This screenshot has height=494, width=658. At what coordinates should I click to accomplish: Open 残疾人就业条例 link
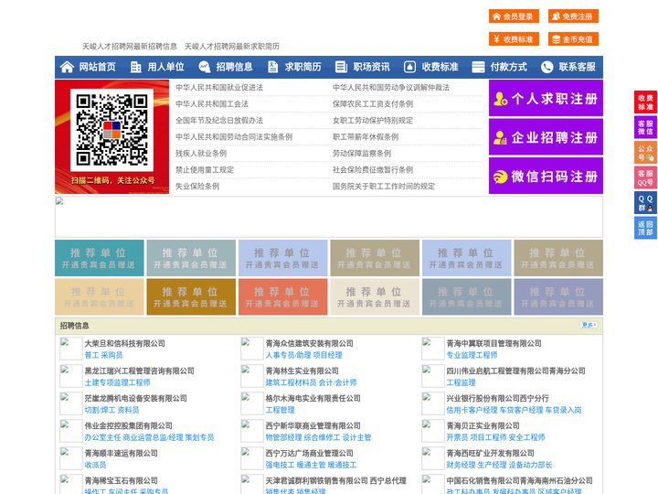(201, 154)
